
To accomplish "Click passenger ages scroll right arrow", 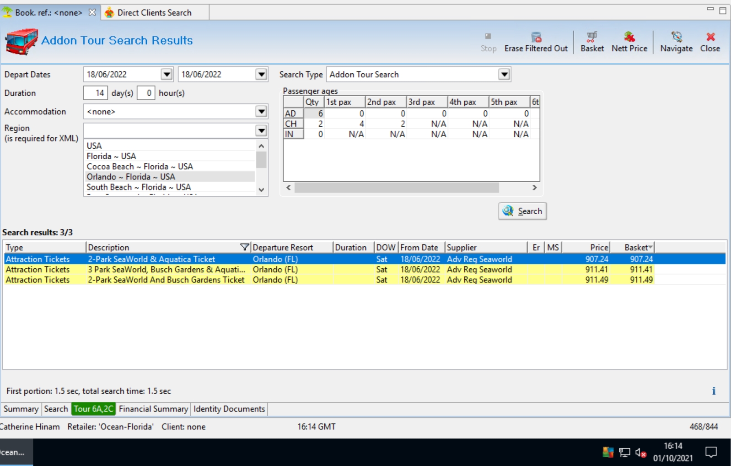I will point(534,187).
